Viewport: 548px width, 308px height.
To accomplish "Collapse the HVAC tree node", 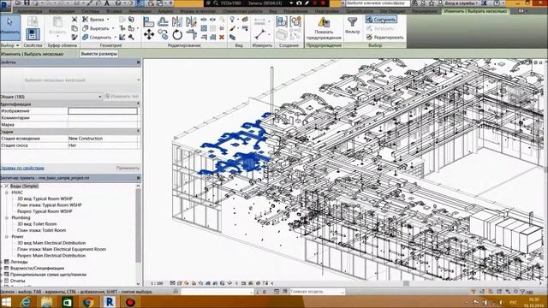I will point(6,192).
